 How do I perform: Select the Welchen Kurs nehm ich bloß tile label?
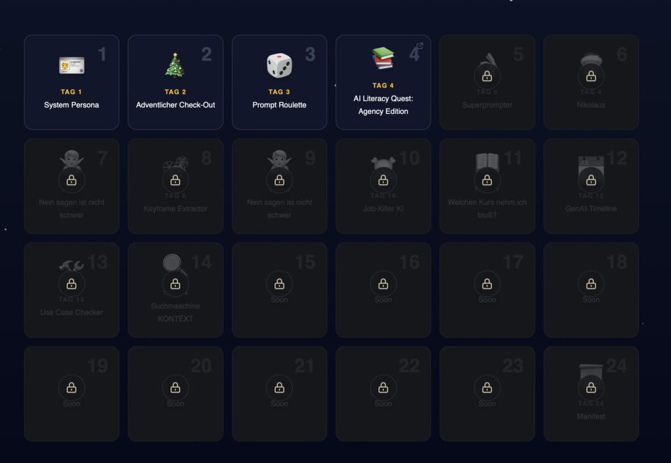click(x=487, y=208)
